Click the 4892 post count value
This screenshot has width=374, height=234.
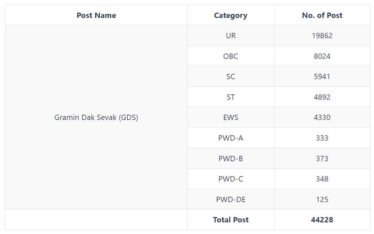322,97
